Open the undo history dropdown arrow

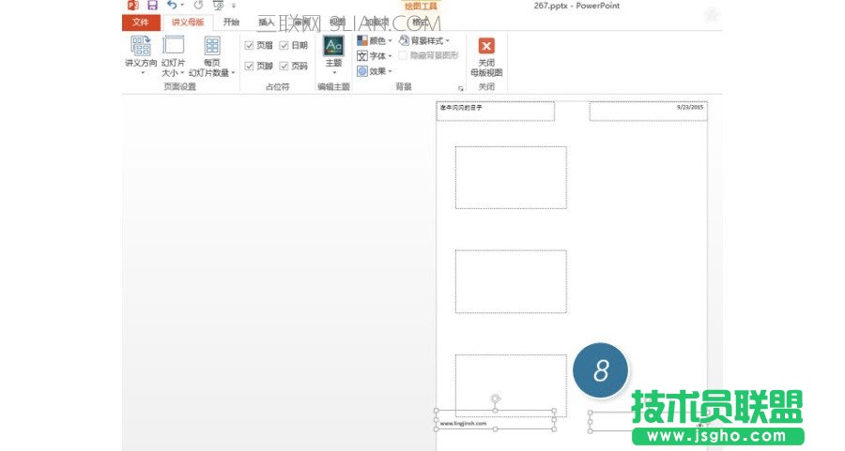(x=182, y=6)
